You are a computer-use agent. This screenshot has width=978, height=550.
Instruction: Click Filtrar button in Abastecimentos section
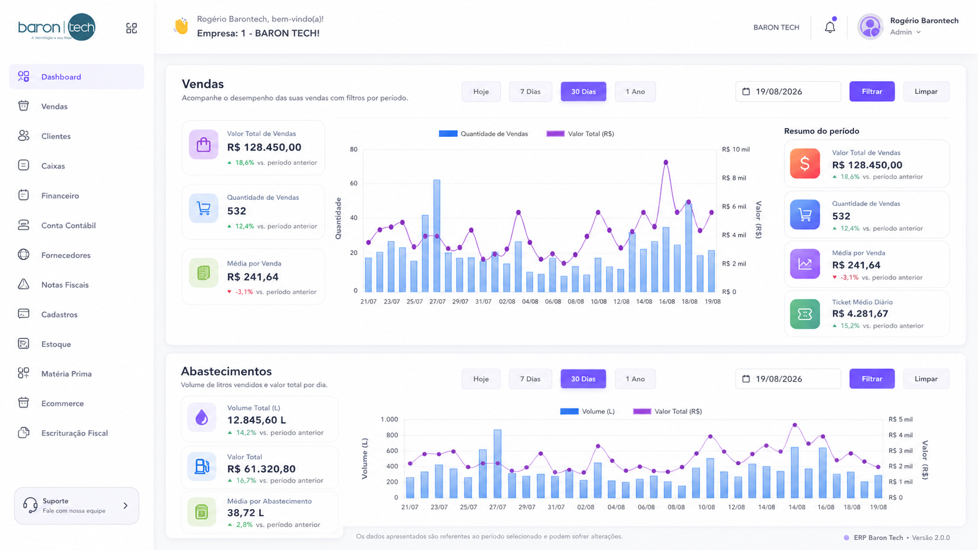pyautogui.click(x=872, y=379)
